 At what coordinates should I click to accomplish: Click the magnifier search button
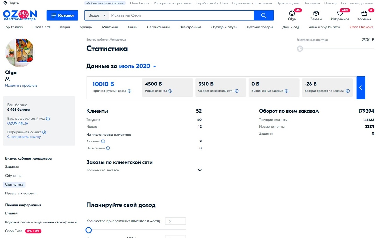(264, 15)
